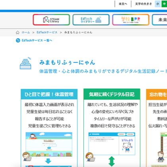Click girl-with-laptop illustration in green card
This screenshot has width=167, height=167.
pos(90,157)
